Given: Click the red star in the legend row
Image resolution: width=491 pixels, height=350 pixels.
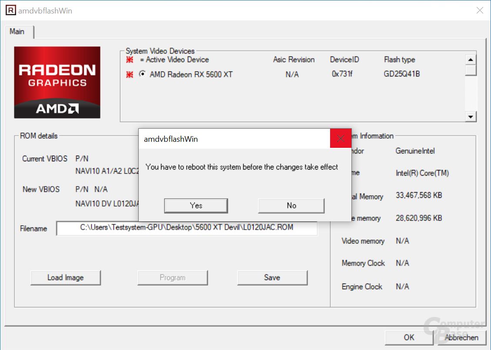Looking at the screenshot, I should 130,60.
